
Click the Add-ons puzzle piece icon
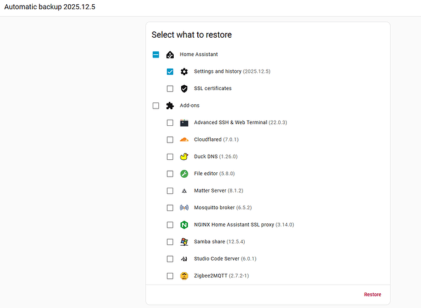(170, 106)
